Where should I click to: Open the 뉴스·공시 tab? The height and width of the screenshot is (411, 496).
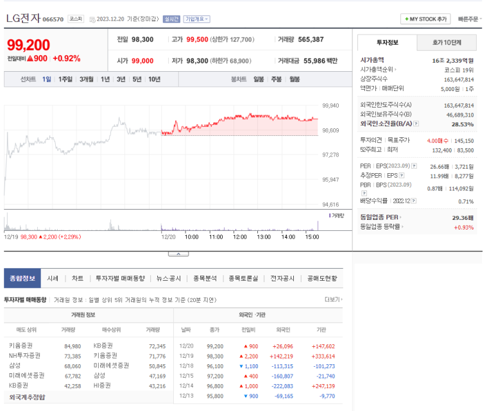tap(168, 278)
